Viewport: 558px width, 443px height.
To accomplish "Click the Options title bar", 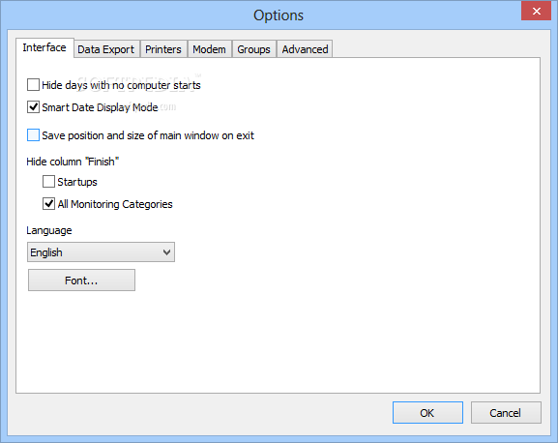I will click(279, 15).
